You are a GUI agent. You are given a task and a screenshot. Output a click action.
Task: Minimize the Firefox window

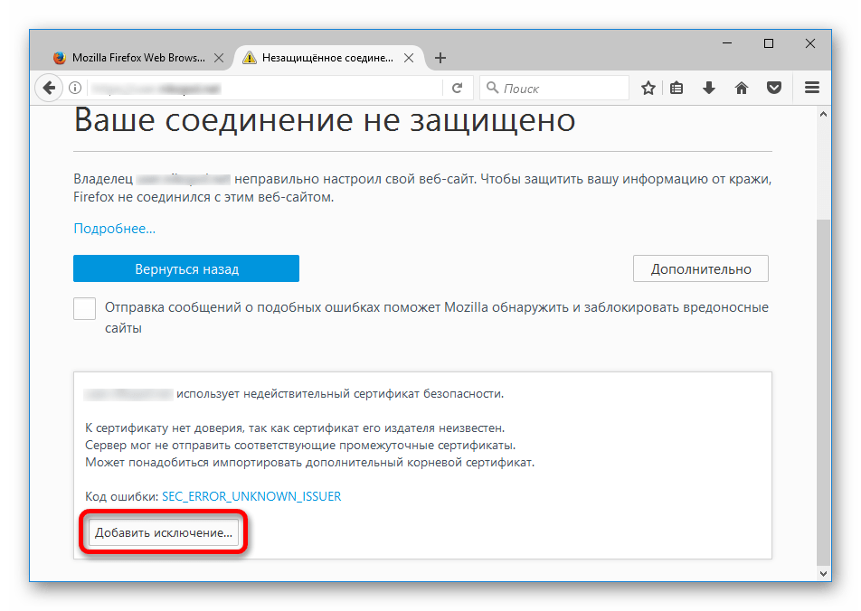tap(727, 43)
